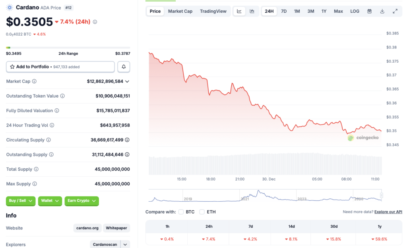Check the ETH compare checkbox
Image resolution: width=407 pixels, height=248 pixels.
click(202, 212)
